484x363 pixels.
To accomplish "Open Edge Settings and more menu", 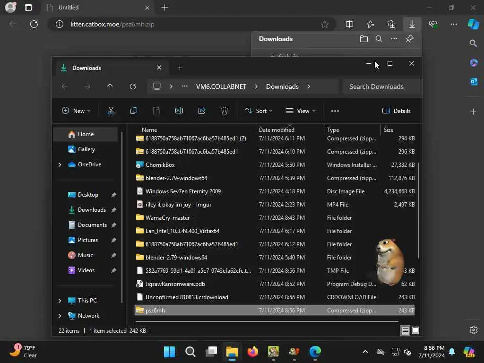I will pyautogui.click(x=454, y=25).
